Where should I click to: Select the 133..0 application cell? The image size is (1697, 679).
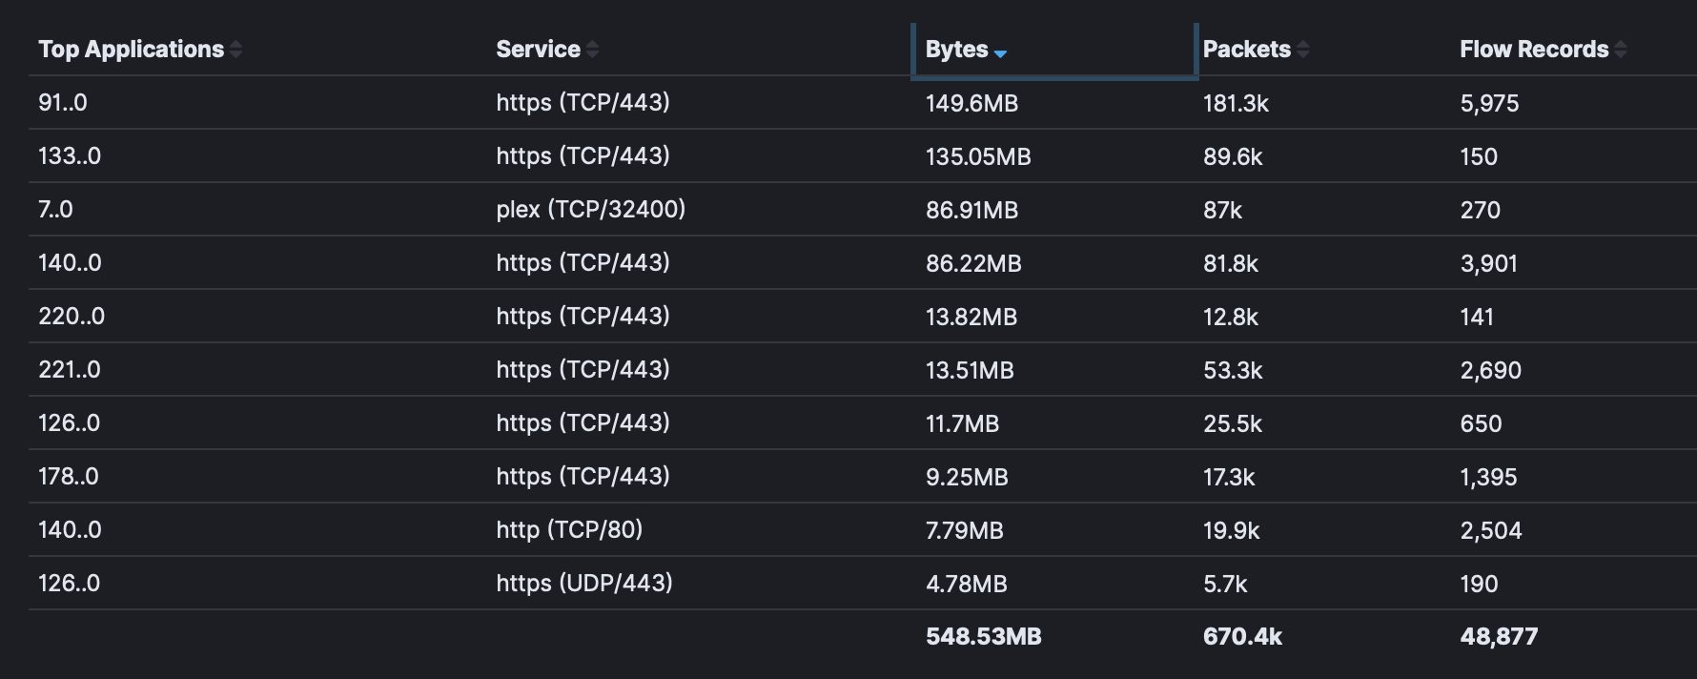pyautogui.click(x=70, y=156)
